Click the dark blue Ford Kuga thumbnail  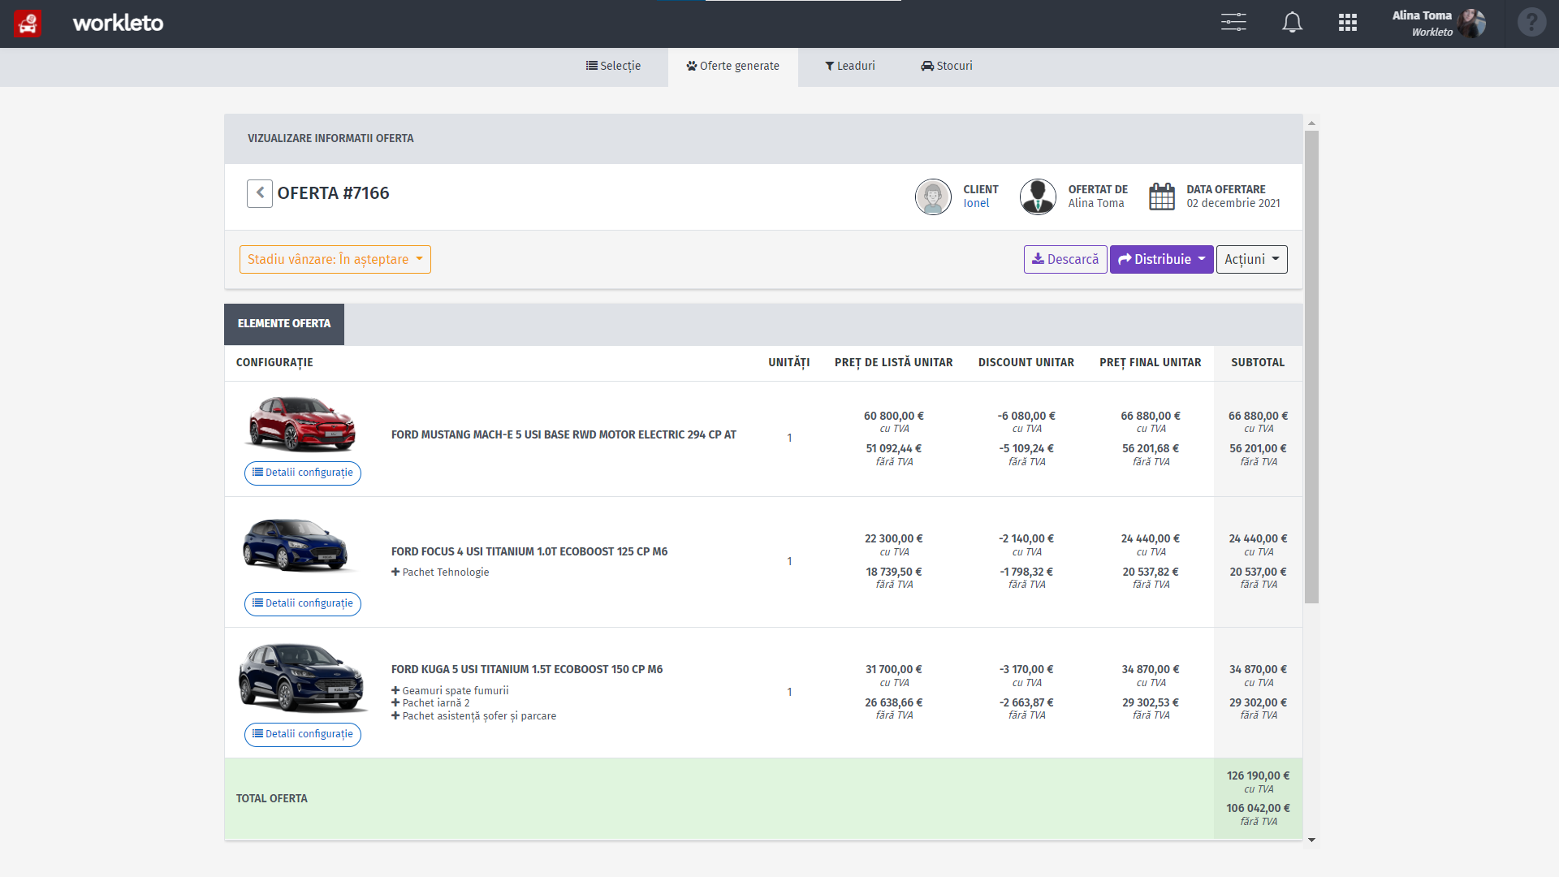(301, 677)
